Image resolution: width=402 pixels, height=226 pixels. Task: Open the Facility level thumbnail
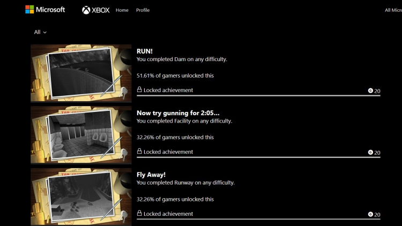pyautogui.click(x=81, y=135)
